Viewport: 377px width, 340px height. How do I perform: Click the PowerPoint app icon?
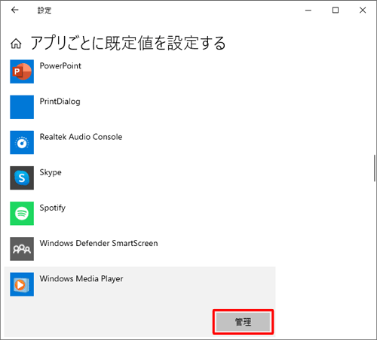point(22,71)
